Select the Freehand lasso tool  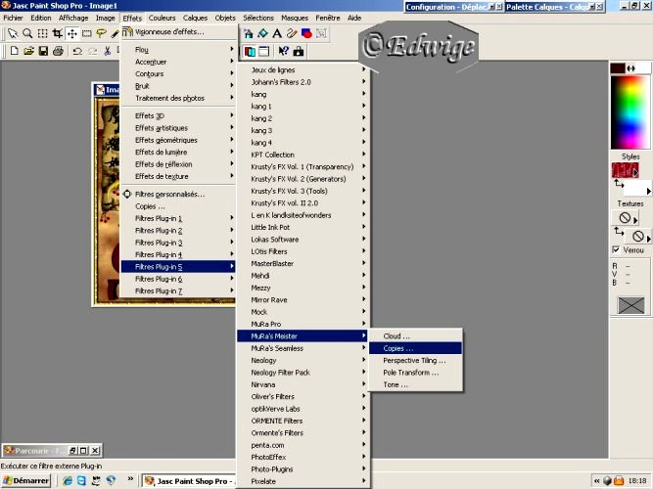click(x=101, y=33)
